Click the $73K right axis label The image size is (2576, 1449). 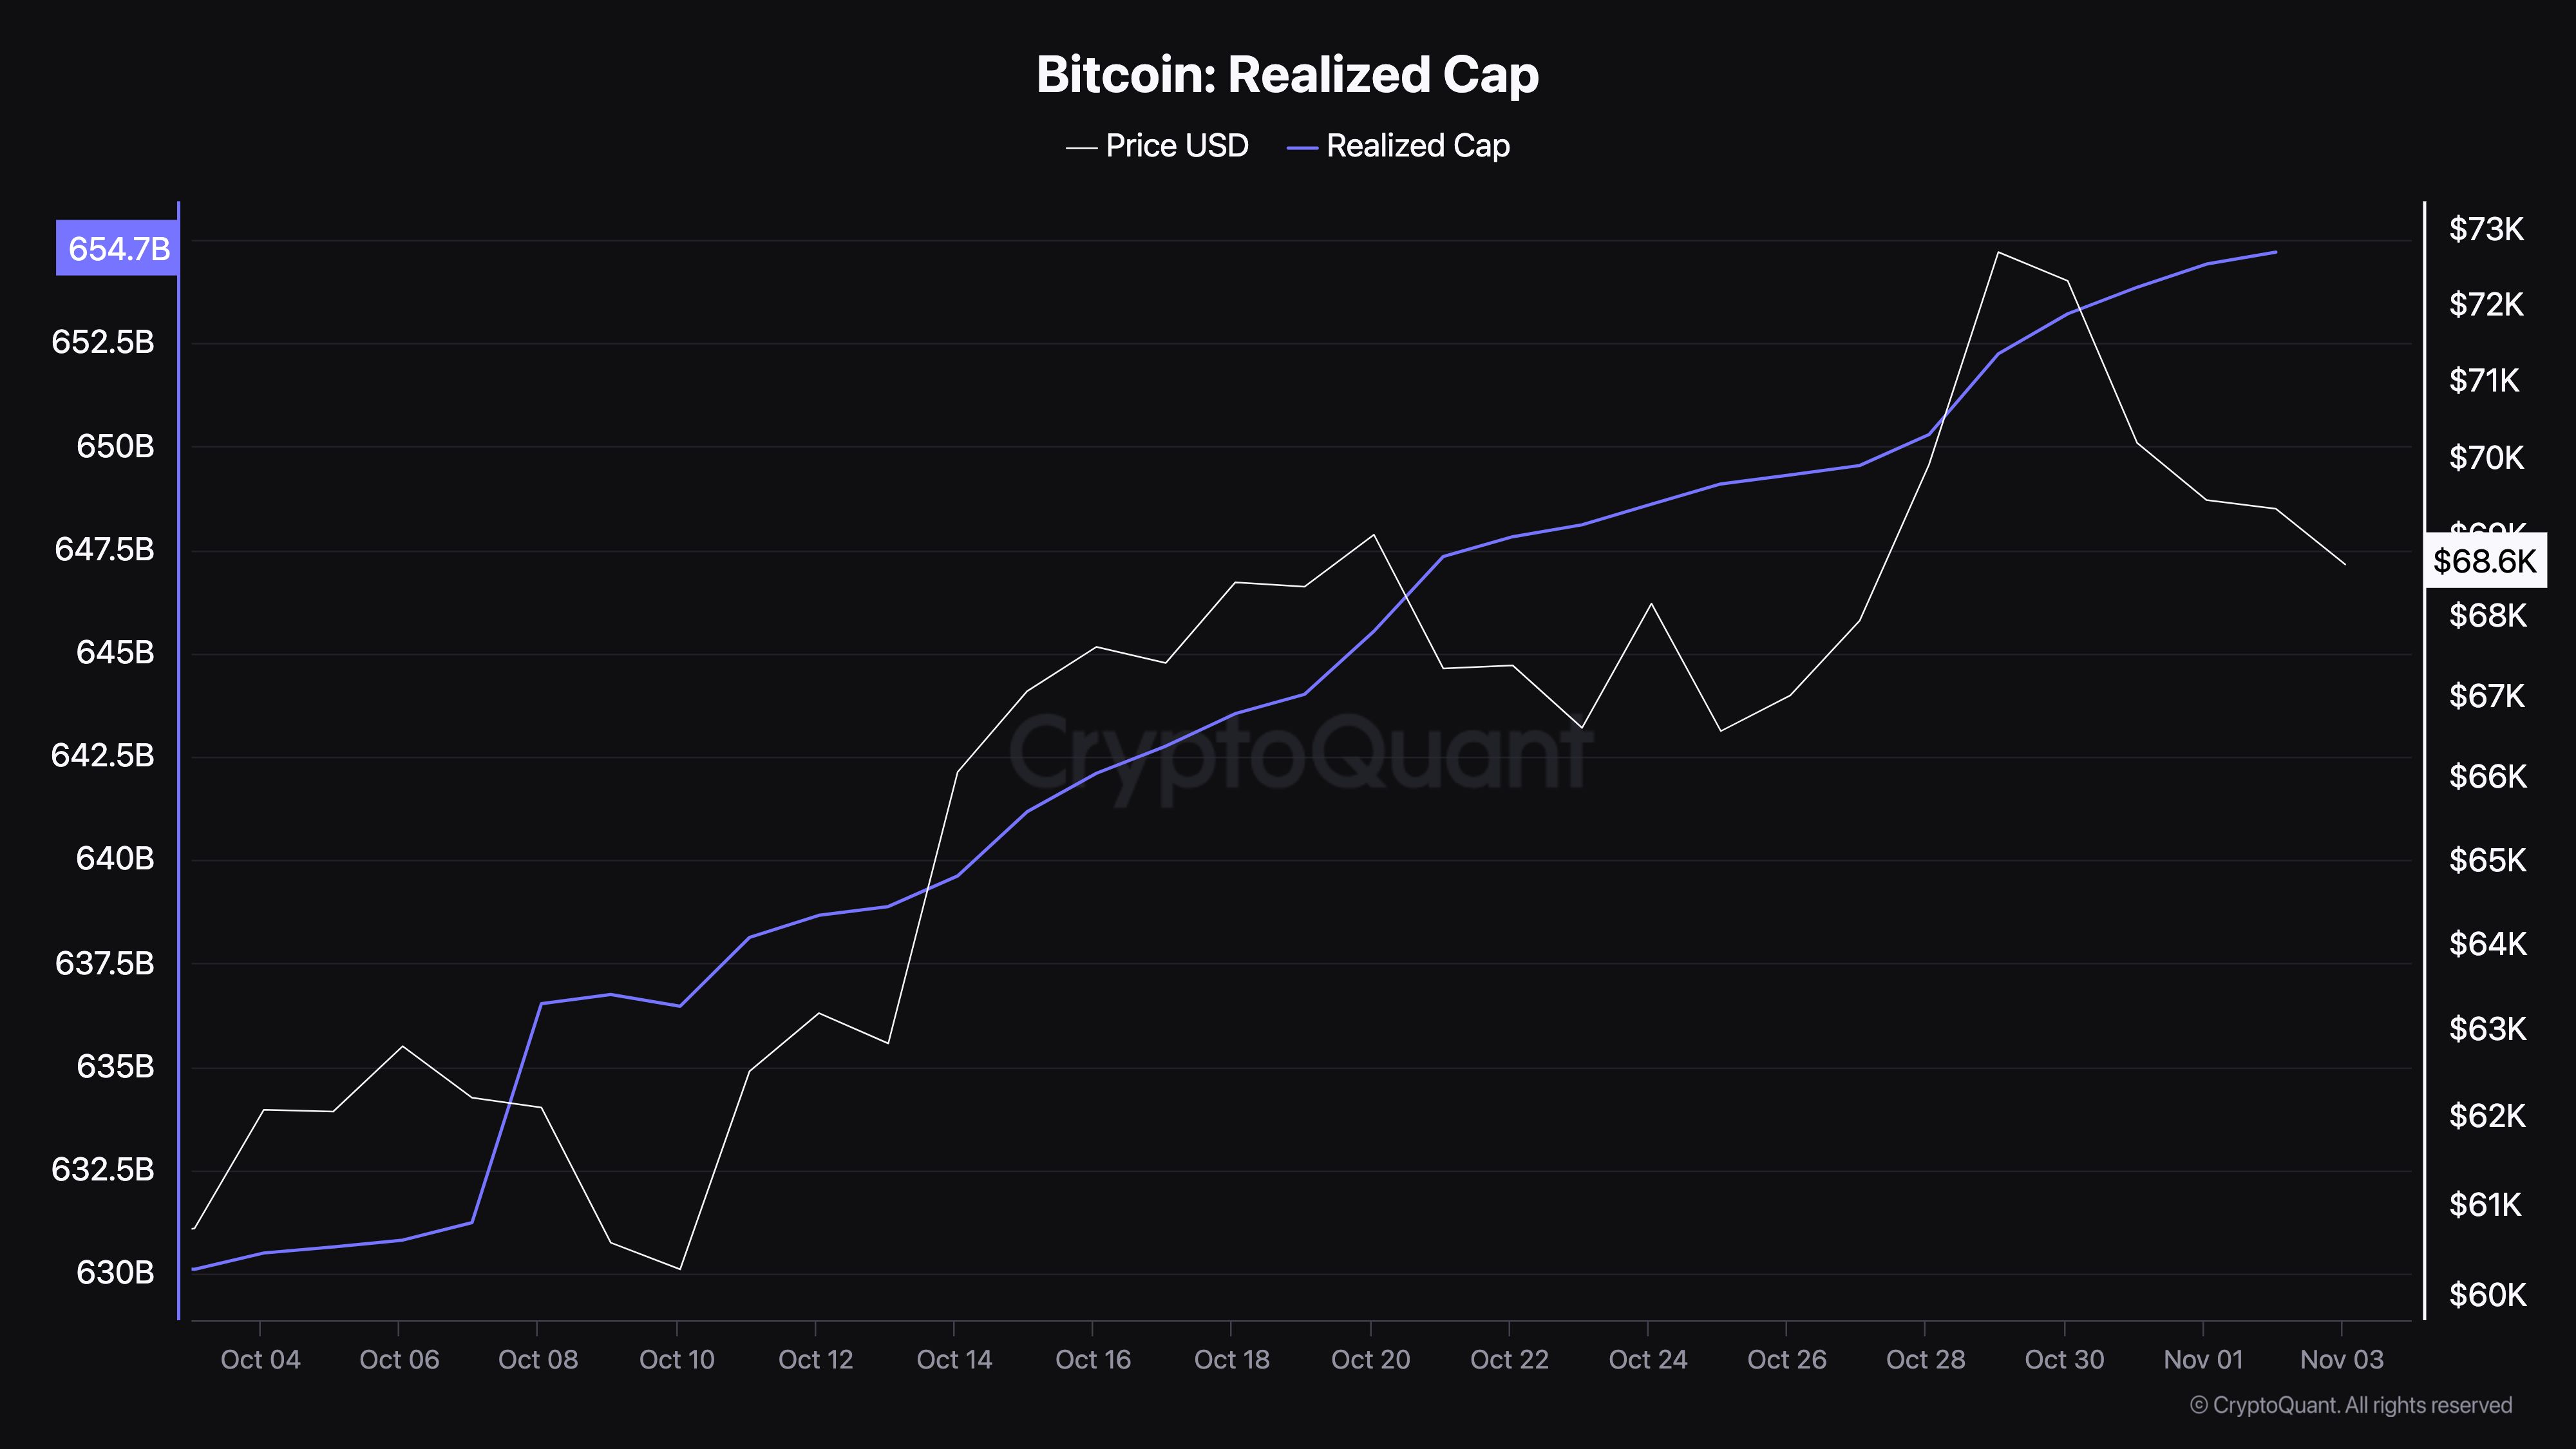click(x=2486, y=230)
